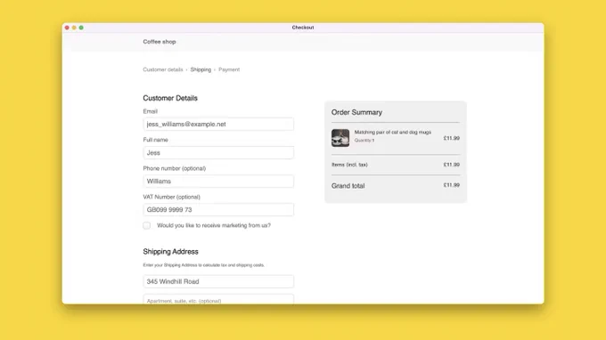Edit the VAT Number field

[218, 210]
